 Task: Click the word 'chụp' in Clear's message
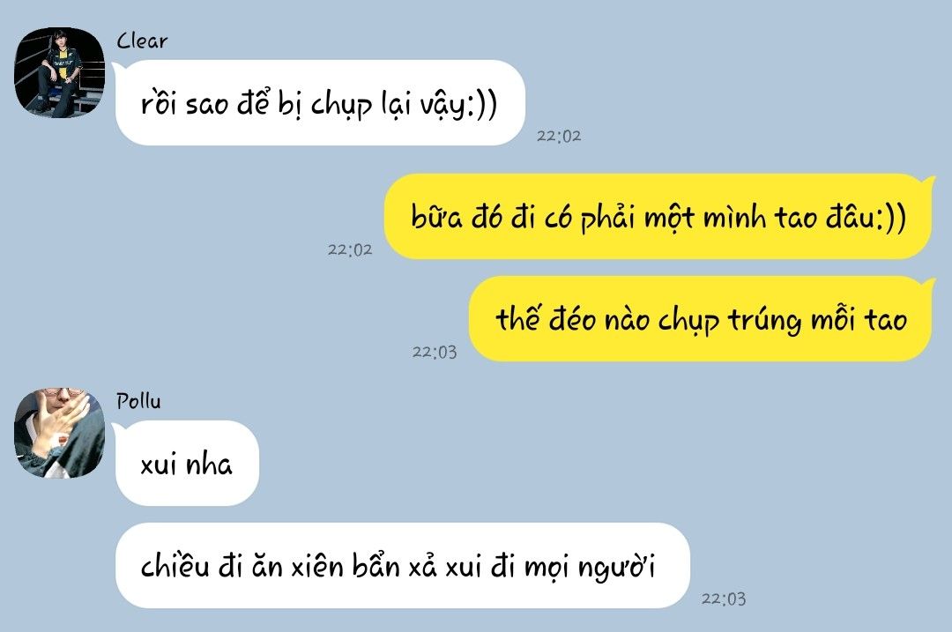point(341,106)
